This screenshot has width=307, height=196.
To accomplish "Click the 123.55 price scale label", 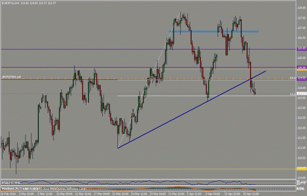I will (x=302, y=98).
